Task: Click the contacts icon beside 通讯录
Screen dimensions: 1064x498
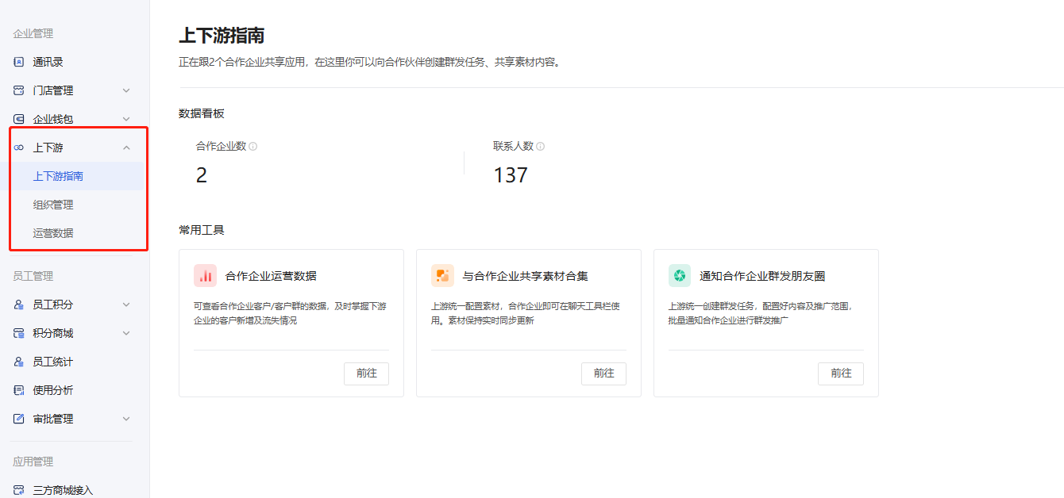Action: click(x=19, y=62)
